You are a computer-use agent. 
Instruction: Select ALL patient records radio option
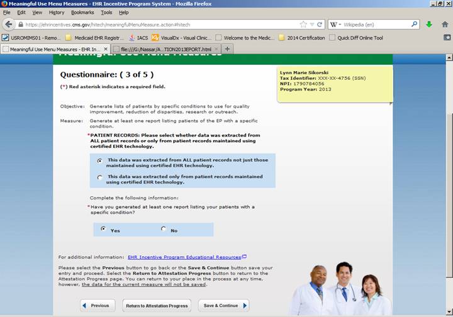pos(100,161)
